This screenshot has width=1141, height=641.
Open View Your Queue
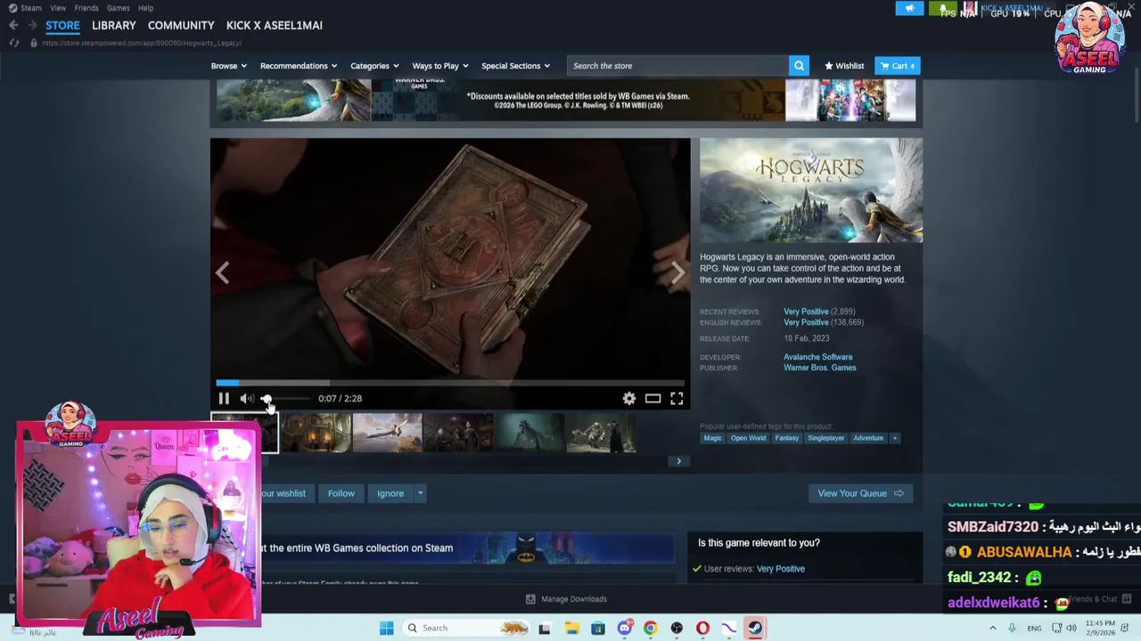click(861, 493)
